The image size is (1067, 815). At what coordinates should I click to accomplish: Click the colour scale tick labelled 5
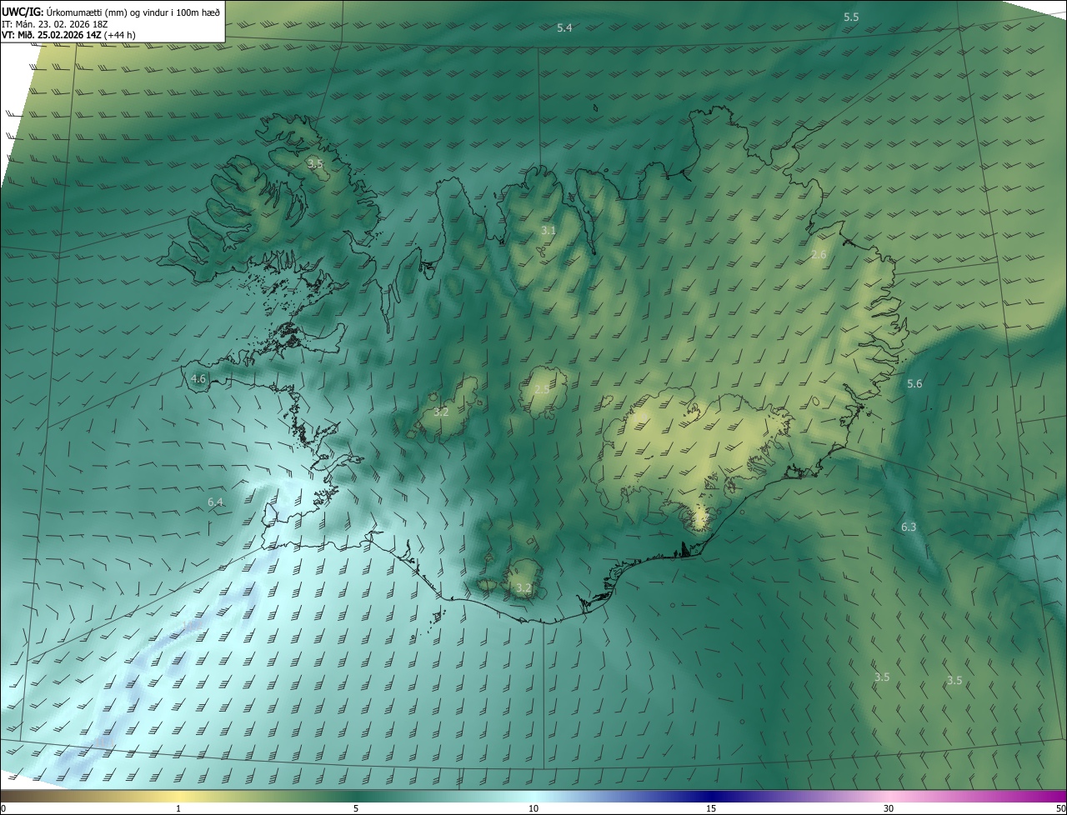tap(356, 808)
